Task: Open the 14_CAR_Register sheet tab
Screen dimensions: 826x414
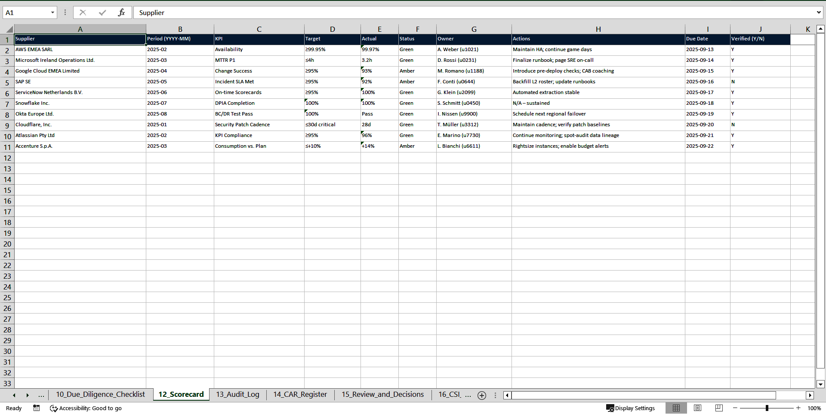Action: click(x=300, y=395)
